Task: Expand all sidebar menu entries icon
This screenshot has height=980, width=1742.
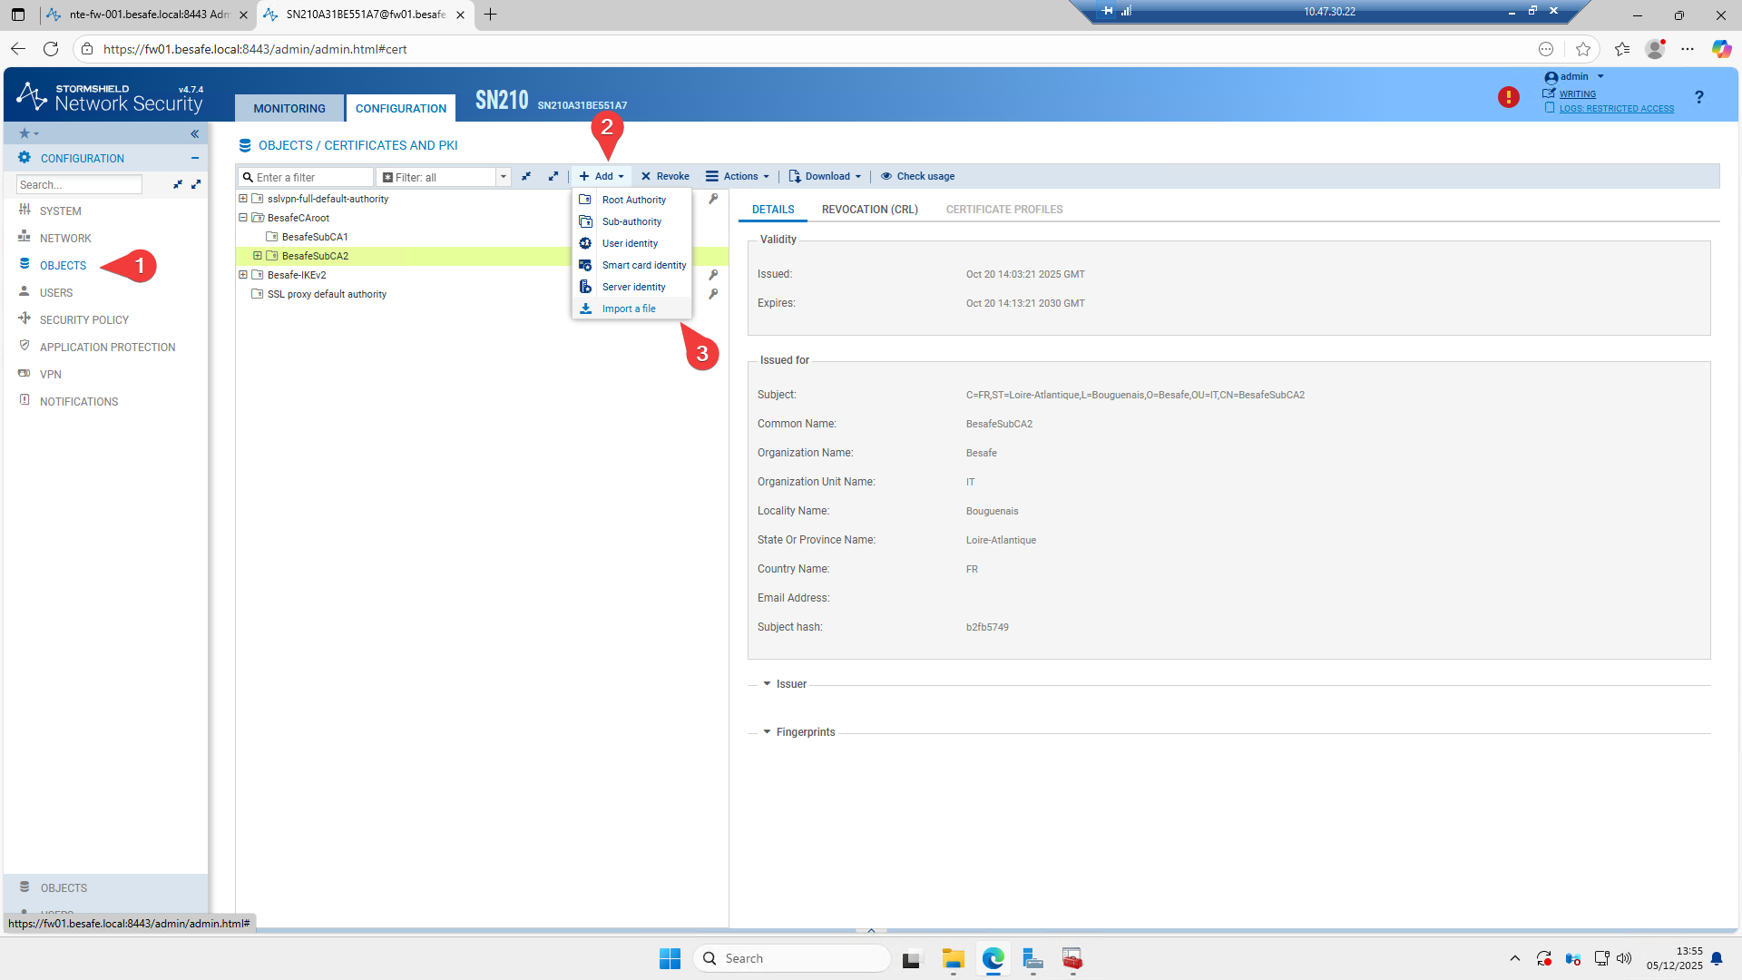Action: [196, 184]
